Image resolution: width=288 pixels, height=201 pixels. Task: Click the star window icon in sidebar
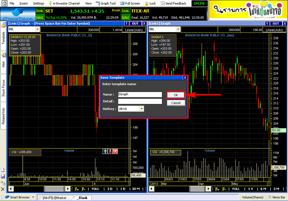pyautogui.click(x=3, y=183)
